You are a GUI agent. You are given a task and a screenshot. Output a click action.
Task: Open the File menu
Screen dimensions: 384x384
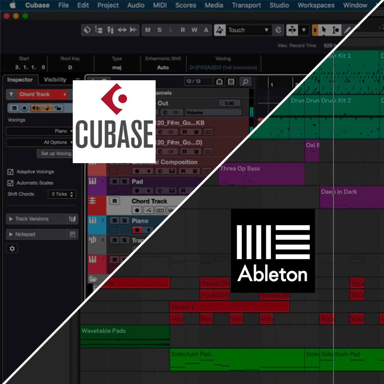pyautogui.click(x=63, y=5)
